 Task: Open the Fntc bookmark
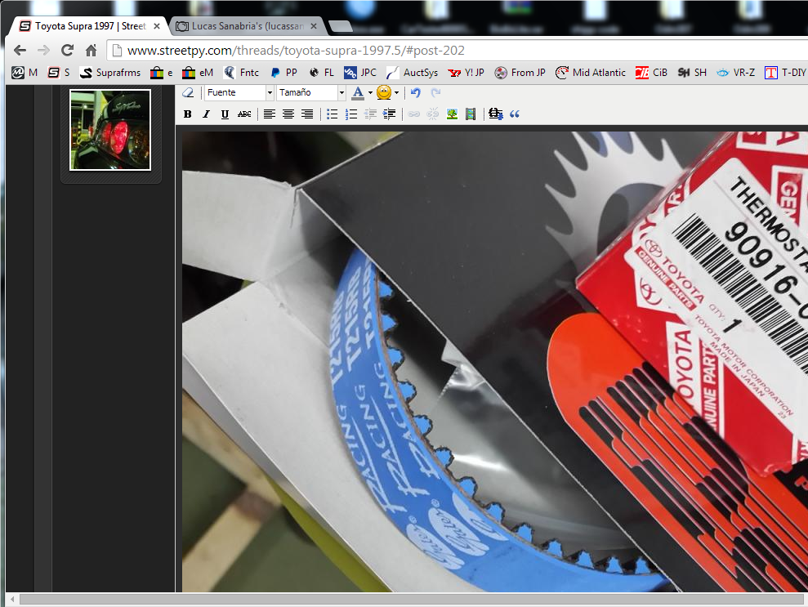tap(241, 73)
